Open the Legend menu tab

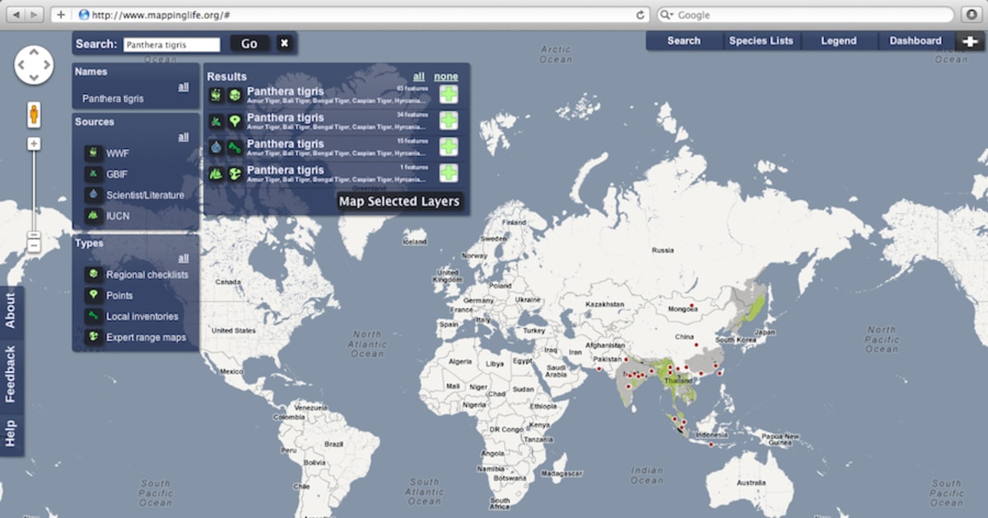click(839, 41)
